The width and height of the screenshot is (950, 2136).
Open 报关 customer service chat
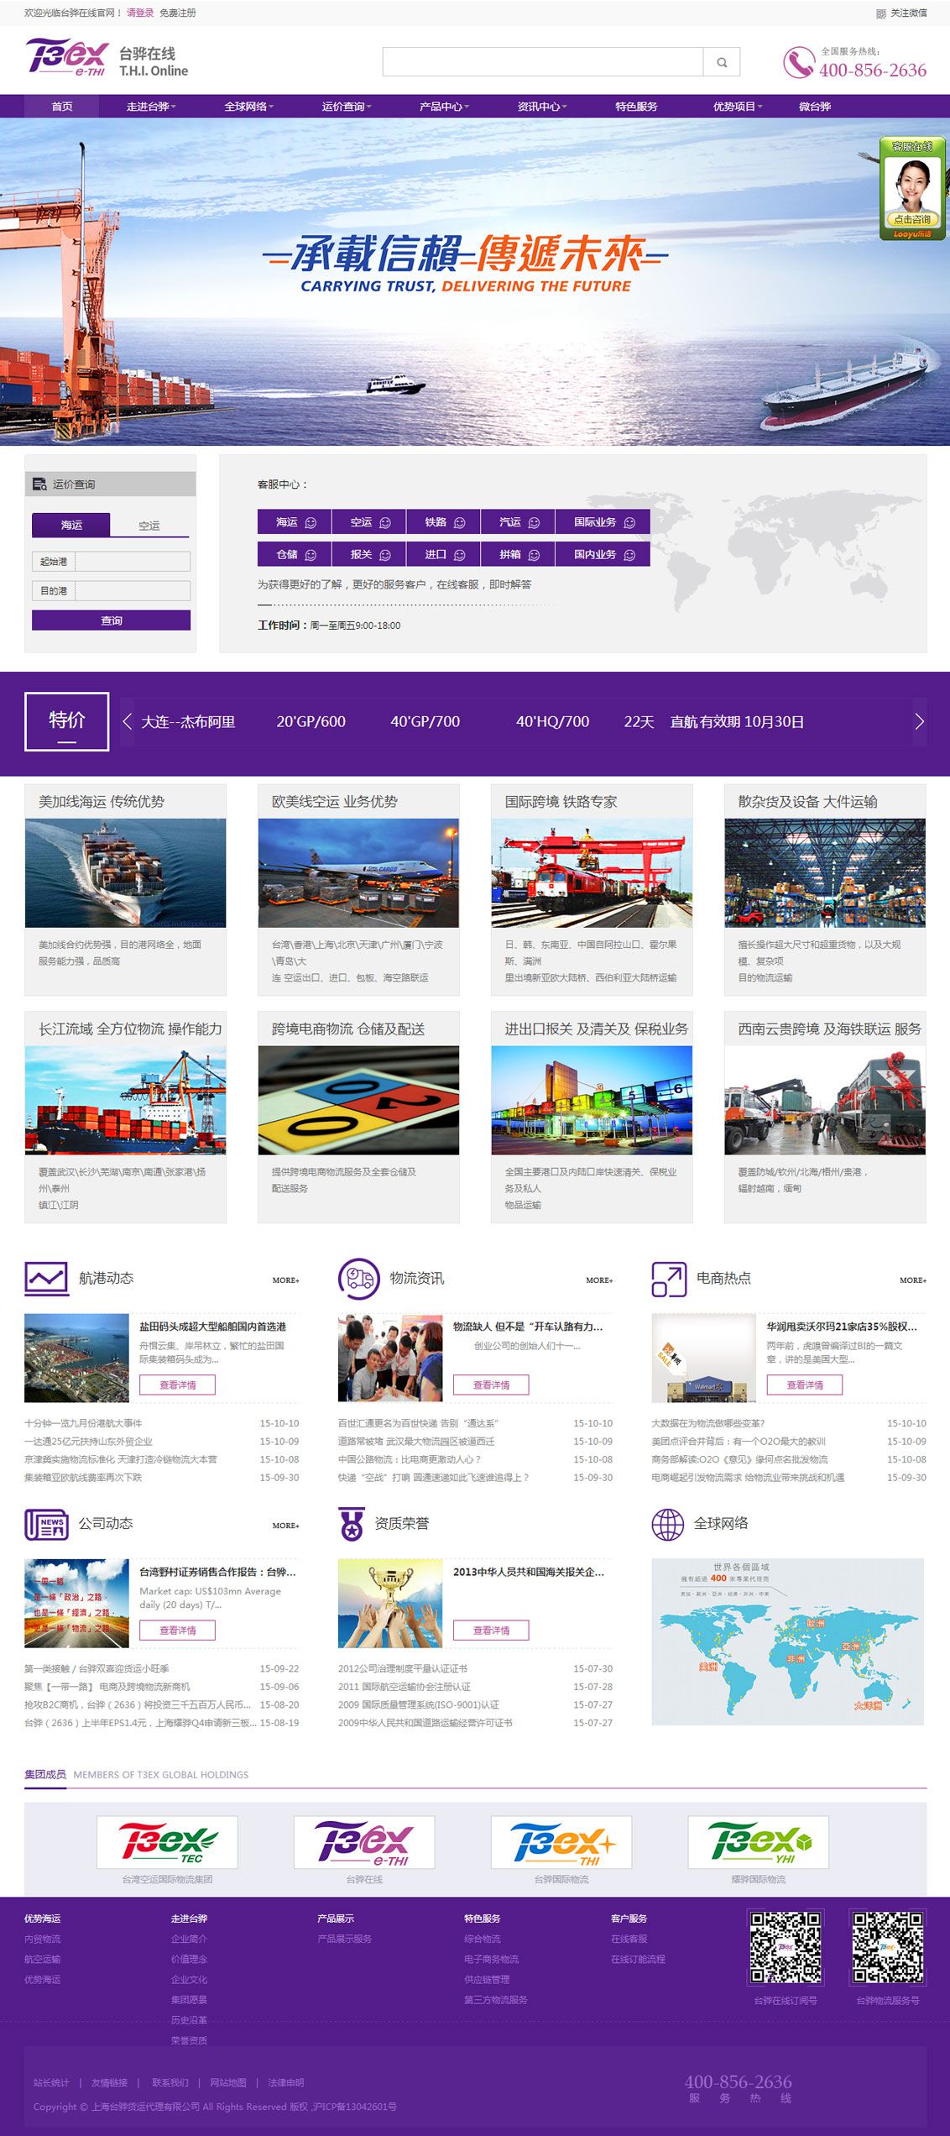pos(369,554)
